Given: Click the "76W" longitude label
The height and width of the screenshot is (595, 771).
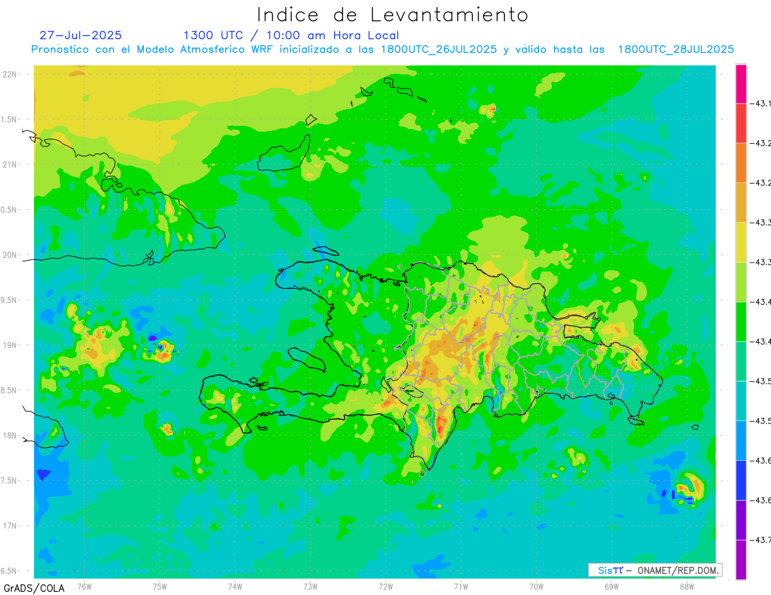Looking at the screenshot, I should point(84,586).
